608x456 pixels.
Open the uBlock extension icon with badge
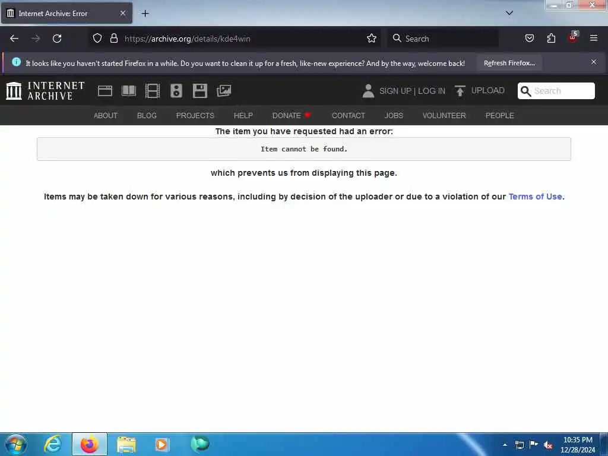[573, 37]
